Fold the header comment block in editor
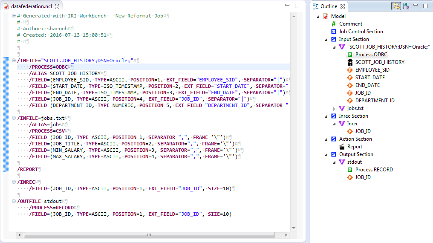 point(14,16)
